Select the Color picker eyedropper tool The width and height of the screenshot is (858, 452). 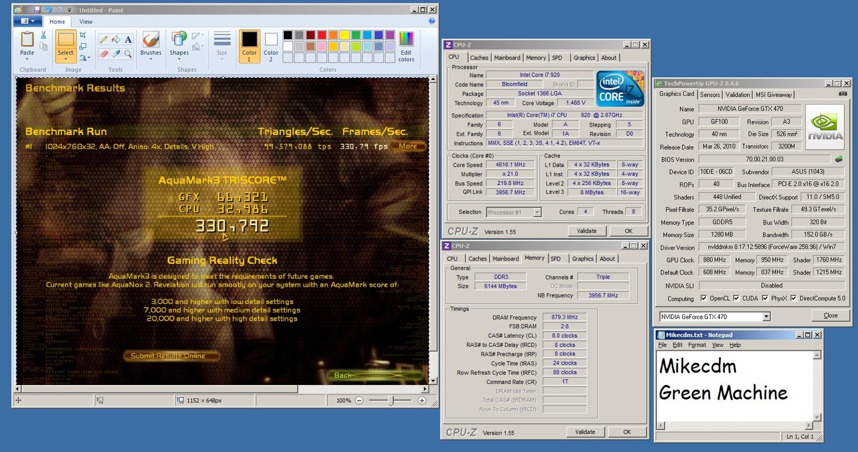[x=116, y=54]
